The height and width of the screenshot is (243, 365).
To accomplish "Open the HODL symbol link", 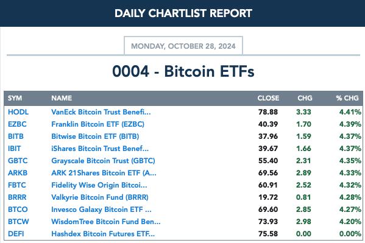I will 18,112.
